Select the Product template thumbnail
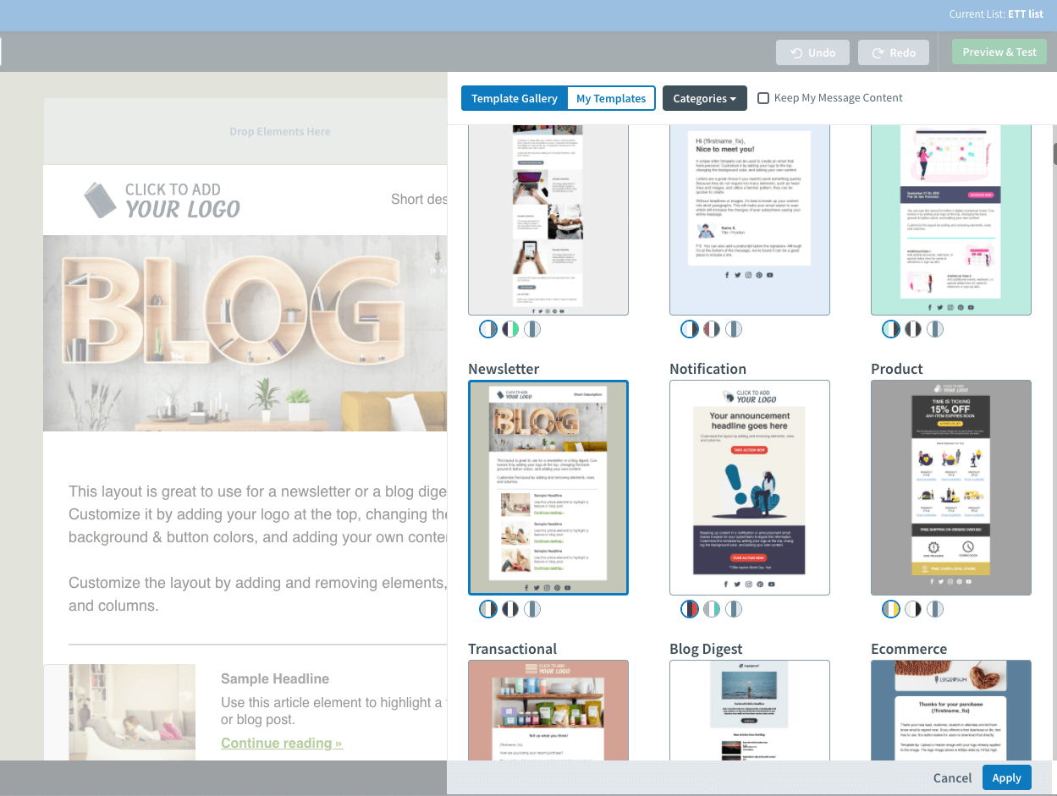Image resolution: width=1057 pixels, height=796 pixels. [x=951, y=488]
